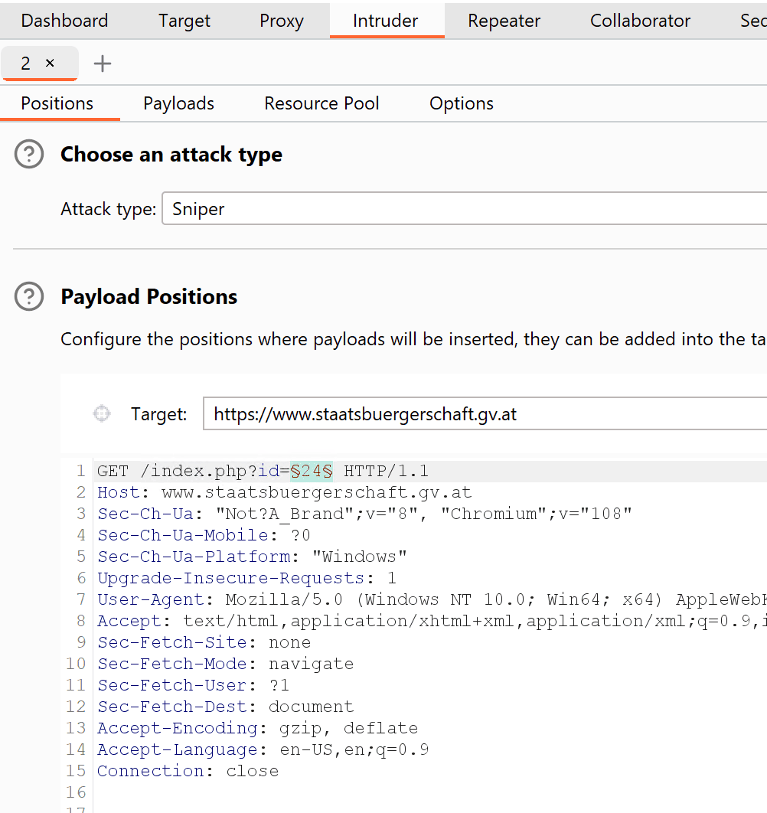Click the highlighted §24§ payload position
The width and height of the screenshot is (767, 813).
click(312, 471)
